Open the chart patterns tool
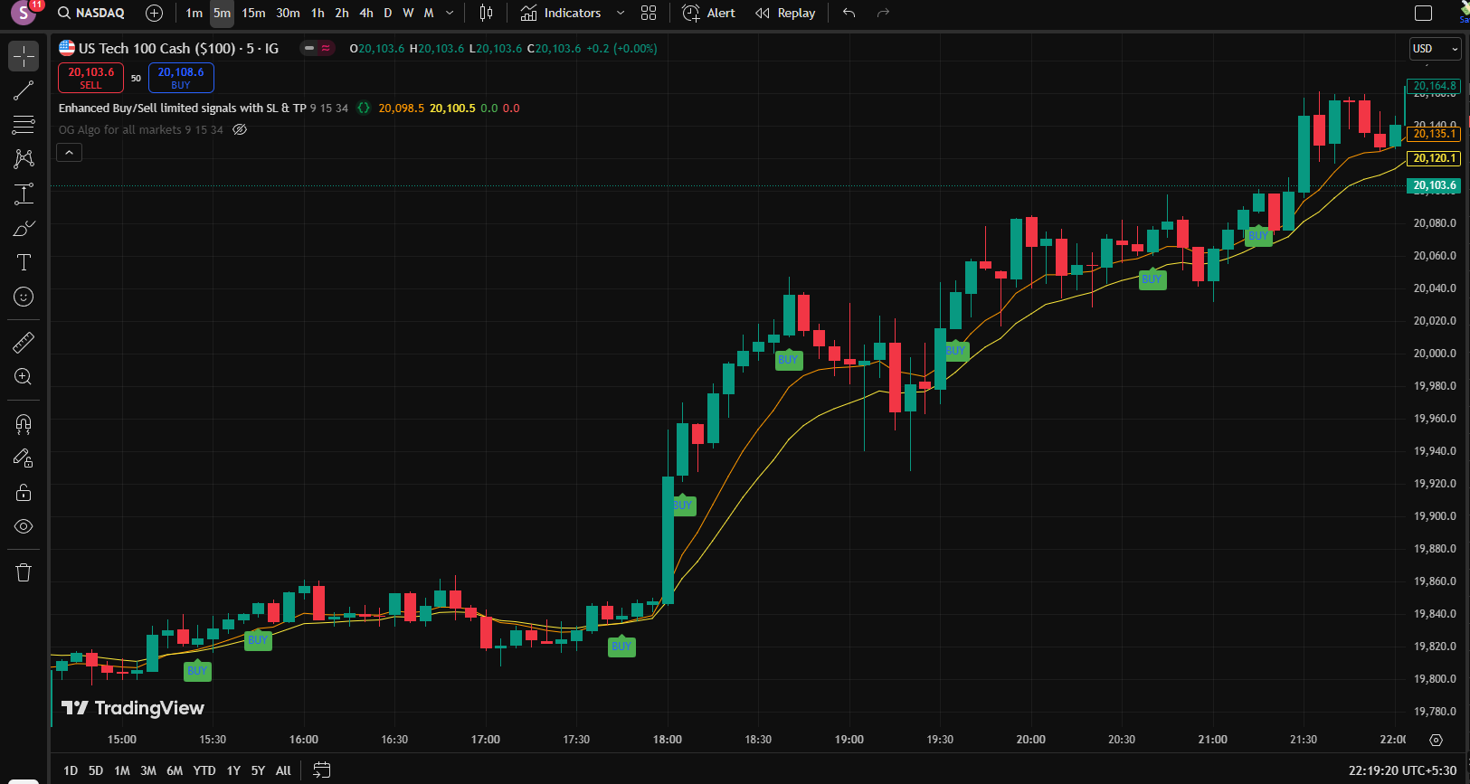The height and width of the screenshot is (784, 1470). tap(24, 159)
